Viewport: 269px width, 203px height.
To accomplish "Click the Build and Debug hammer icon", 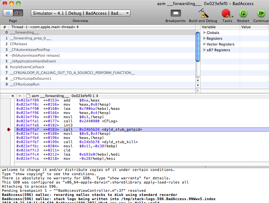I will tap(203, 13).
